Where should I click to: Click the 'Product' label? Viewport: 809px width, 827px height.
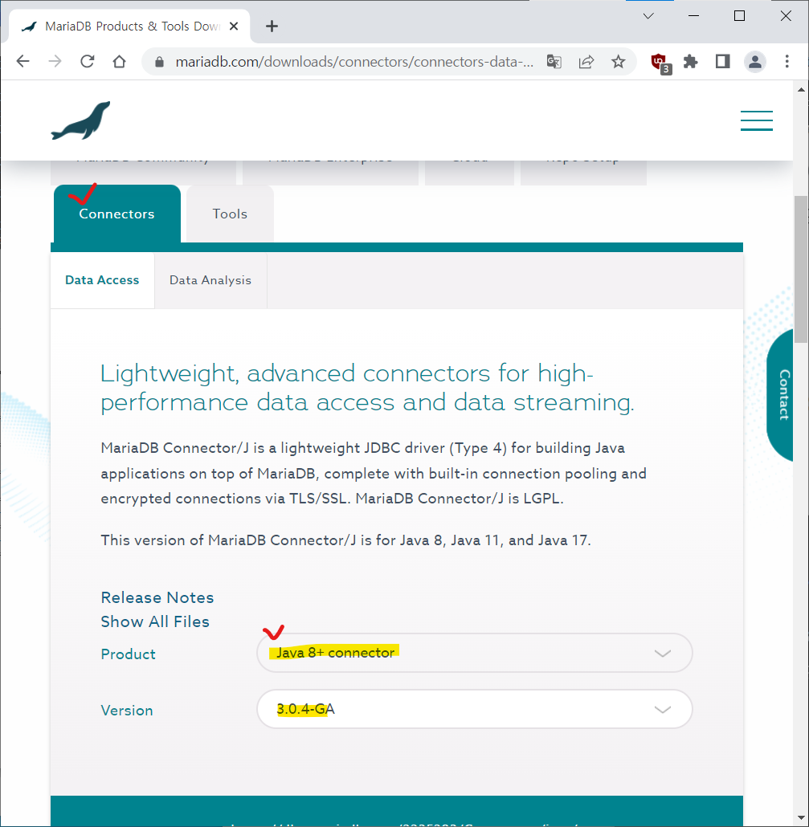pyautogui.click(x=129, y=654)
